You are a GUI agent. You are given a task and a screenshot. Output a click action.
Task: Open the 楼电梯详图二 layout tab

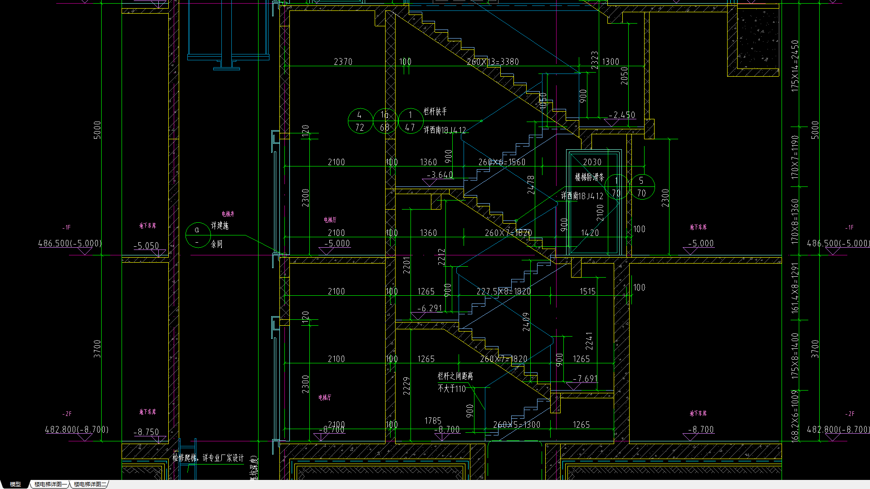pos(90,484)
